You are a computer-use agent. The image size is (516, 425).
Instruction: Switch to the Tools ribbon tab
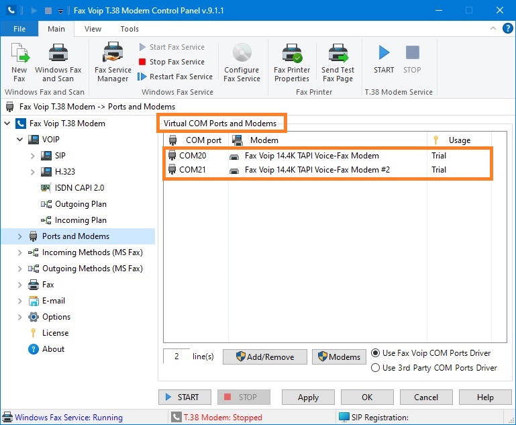[130, 29]
